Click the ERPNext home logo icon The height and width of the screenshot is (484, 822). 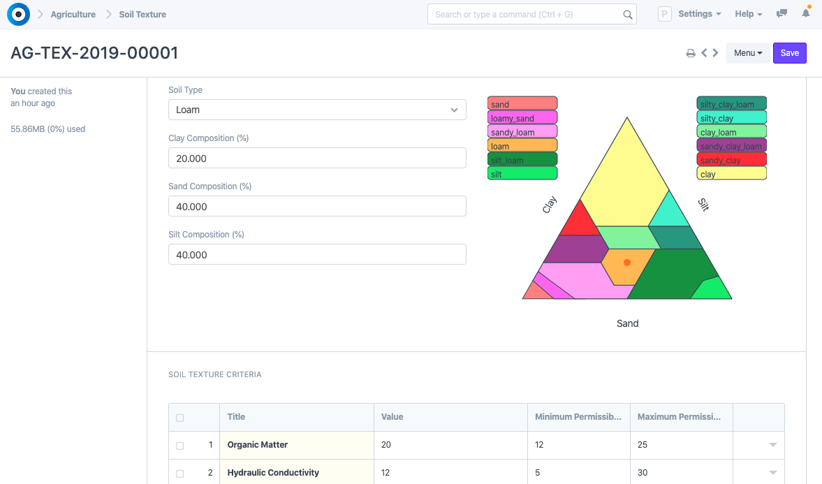18,14
